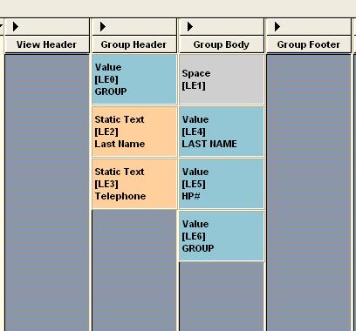Select the Space [LE1] element
Image resolution: width=356 pixels, height=331 pixels.
pos(222,79)
